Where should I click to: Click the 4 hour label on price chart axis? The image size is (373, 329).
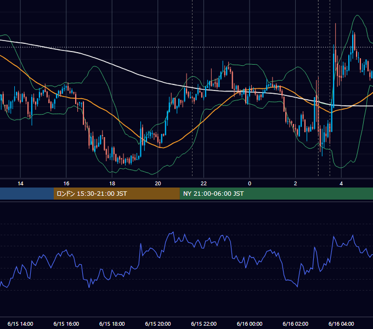point(341,184)
